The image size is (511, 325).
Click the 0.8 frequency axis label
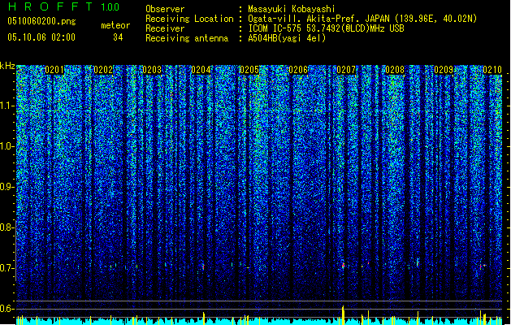[x=6, y=227]
